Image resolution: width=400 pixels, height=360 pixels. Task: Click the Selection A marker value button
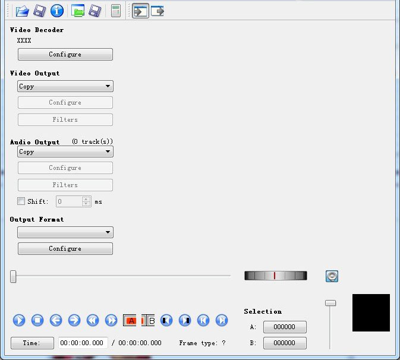tap(285, 327)
